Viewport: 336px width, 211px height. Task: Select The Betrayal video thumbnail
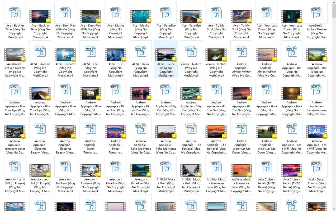[216, 132]
